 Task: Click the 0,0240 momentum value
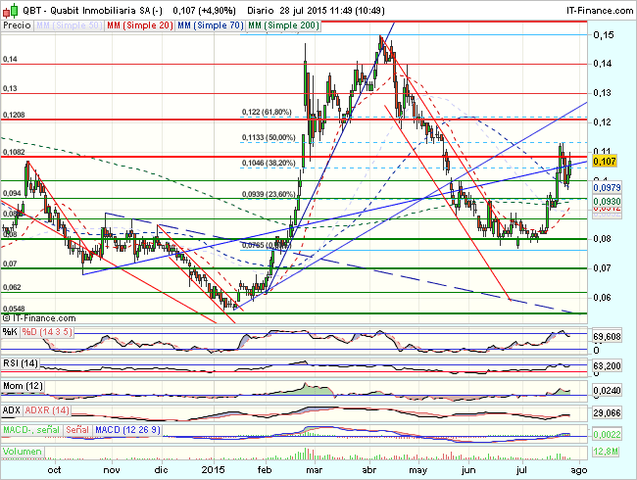point(607,391)
